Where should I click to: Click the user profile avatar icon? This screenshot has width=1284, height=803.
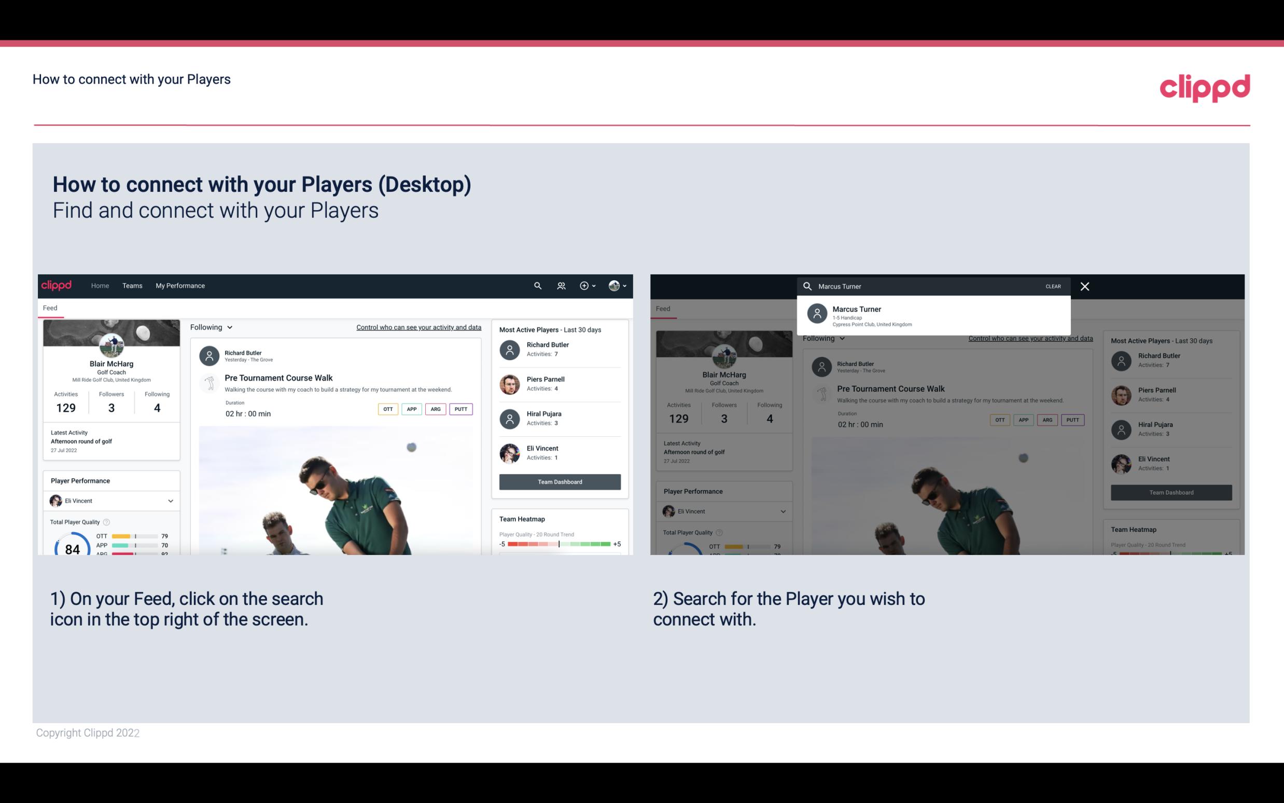click(x=614, y=286)
